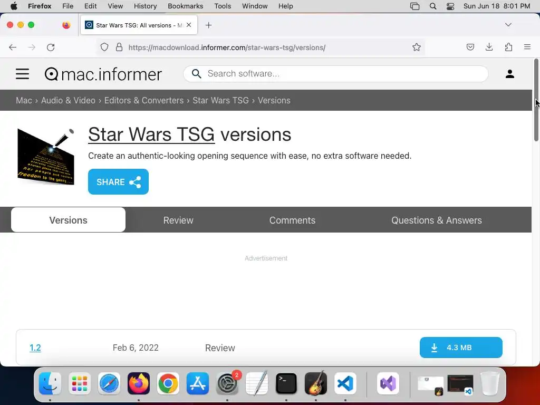Click the Review link in the 1.2 row
This screenshot has height=405, width=540.
pos(220,348)
